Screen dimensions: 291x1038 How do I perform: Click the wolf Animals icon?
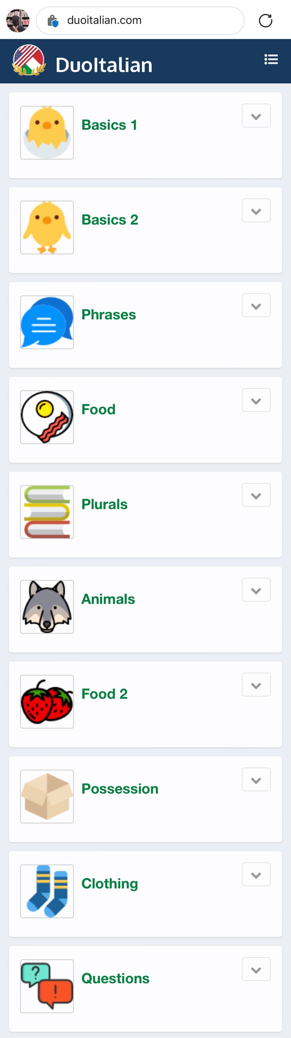click(47, 607)
